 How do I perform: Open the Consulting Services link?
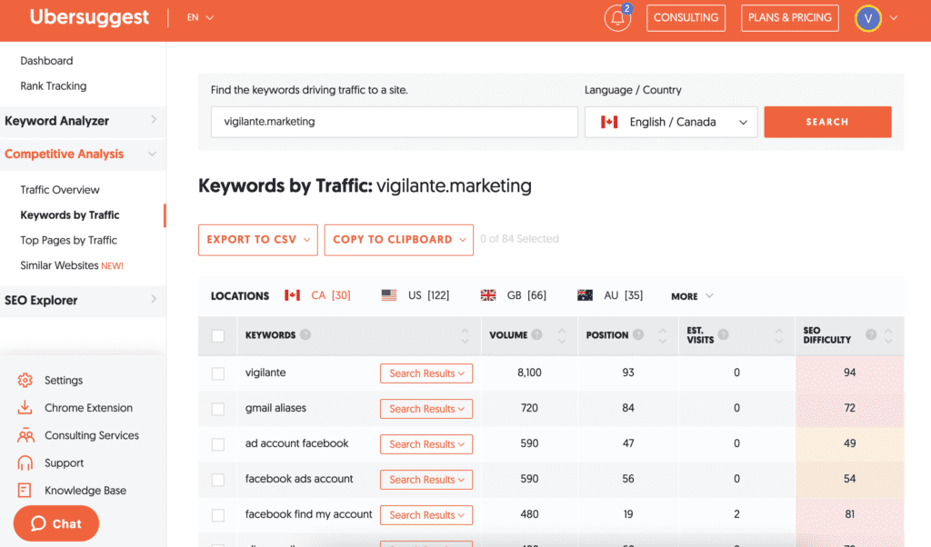[x=92, y=435]
